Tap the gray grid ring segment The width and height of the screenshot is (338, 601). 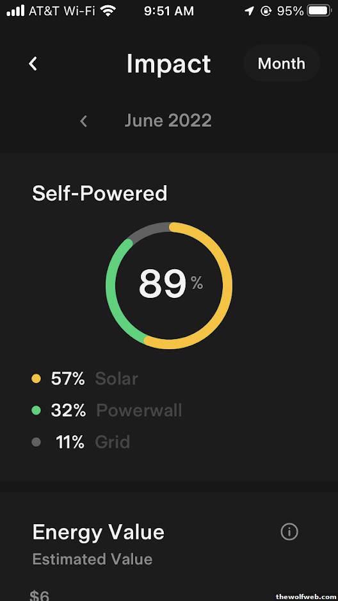tap(150, 229)
